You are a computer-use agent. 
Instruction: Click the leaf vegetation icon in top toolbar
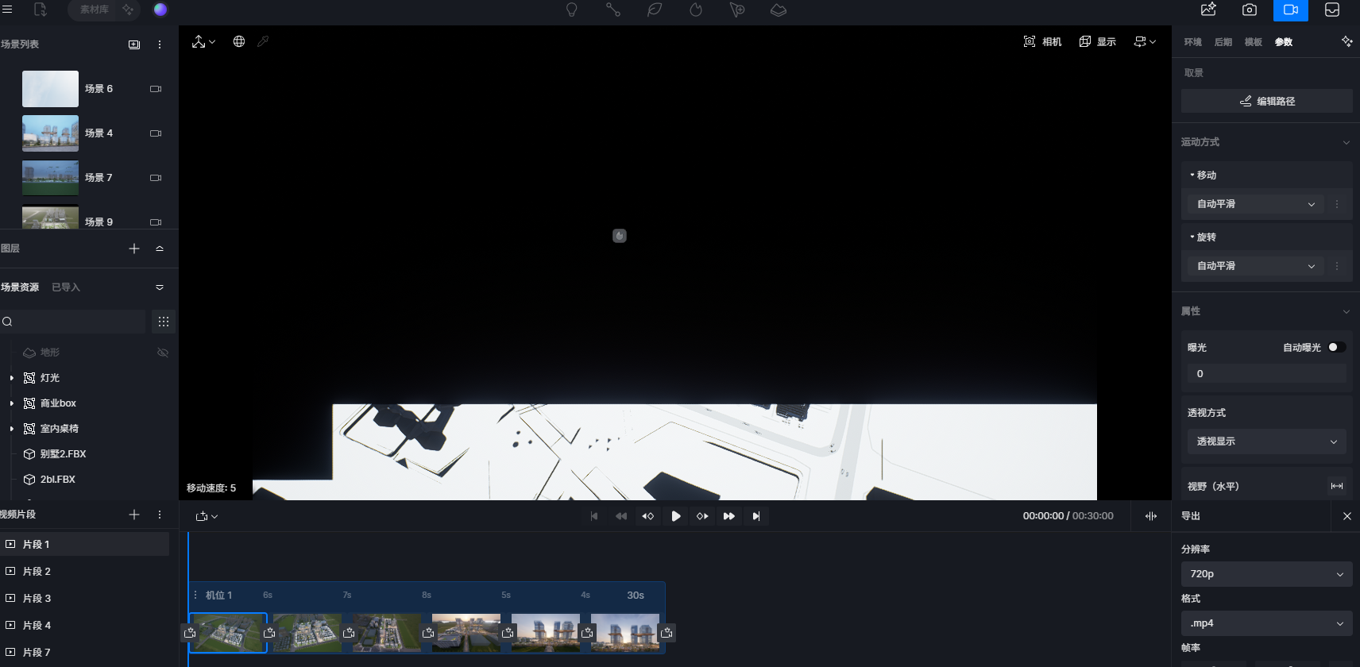click(655, 10)
